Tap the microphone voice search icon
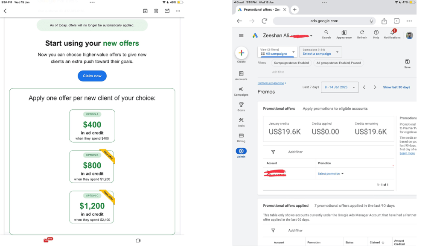The height and width of the screenshot is (246, 437). point(371,21)
